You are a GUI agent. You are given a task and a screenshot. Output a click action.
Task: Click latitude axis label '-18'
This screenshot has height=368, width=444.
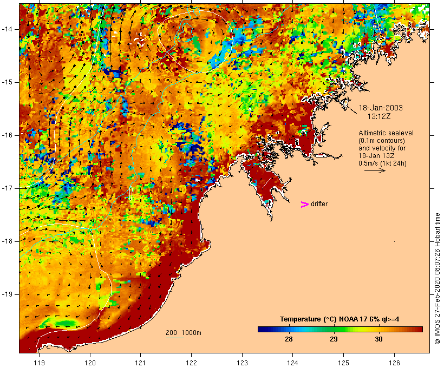point(6,241)
